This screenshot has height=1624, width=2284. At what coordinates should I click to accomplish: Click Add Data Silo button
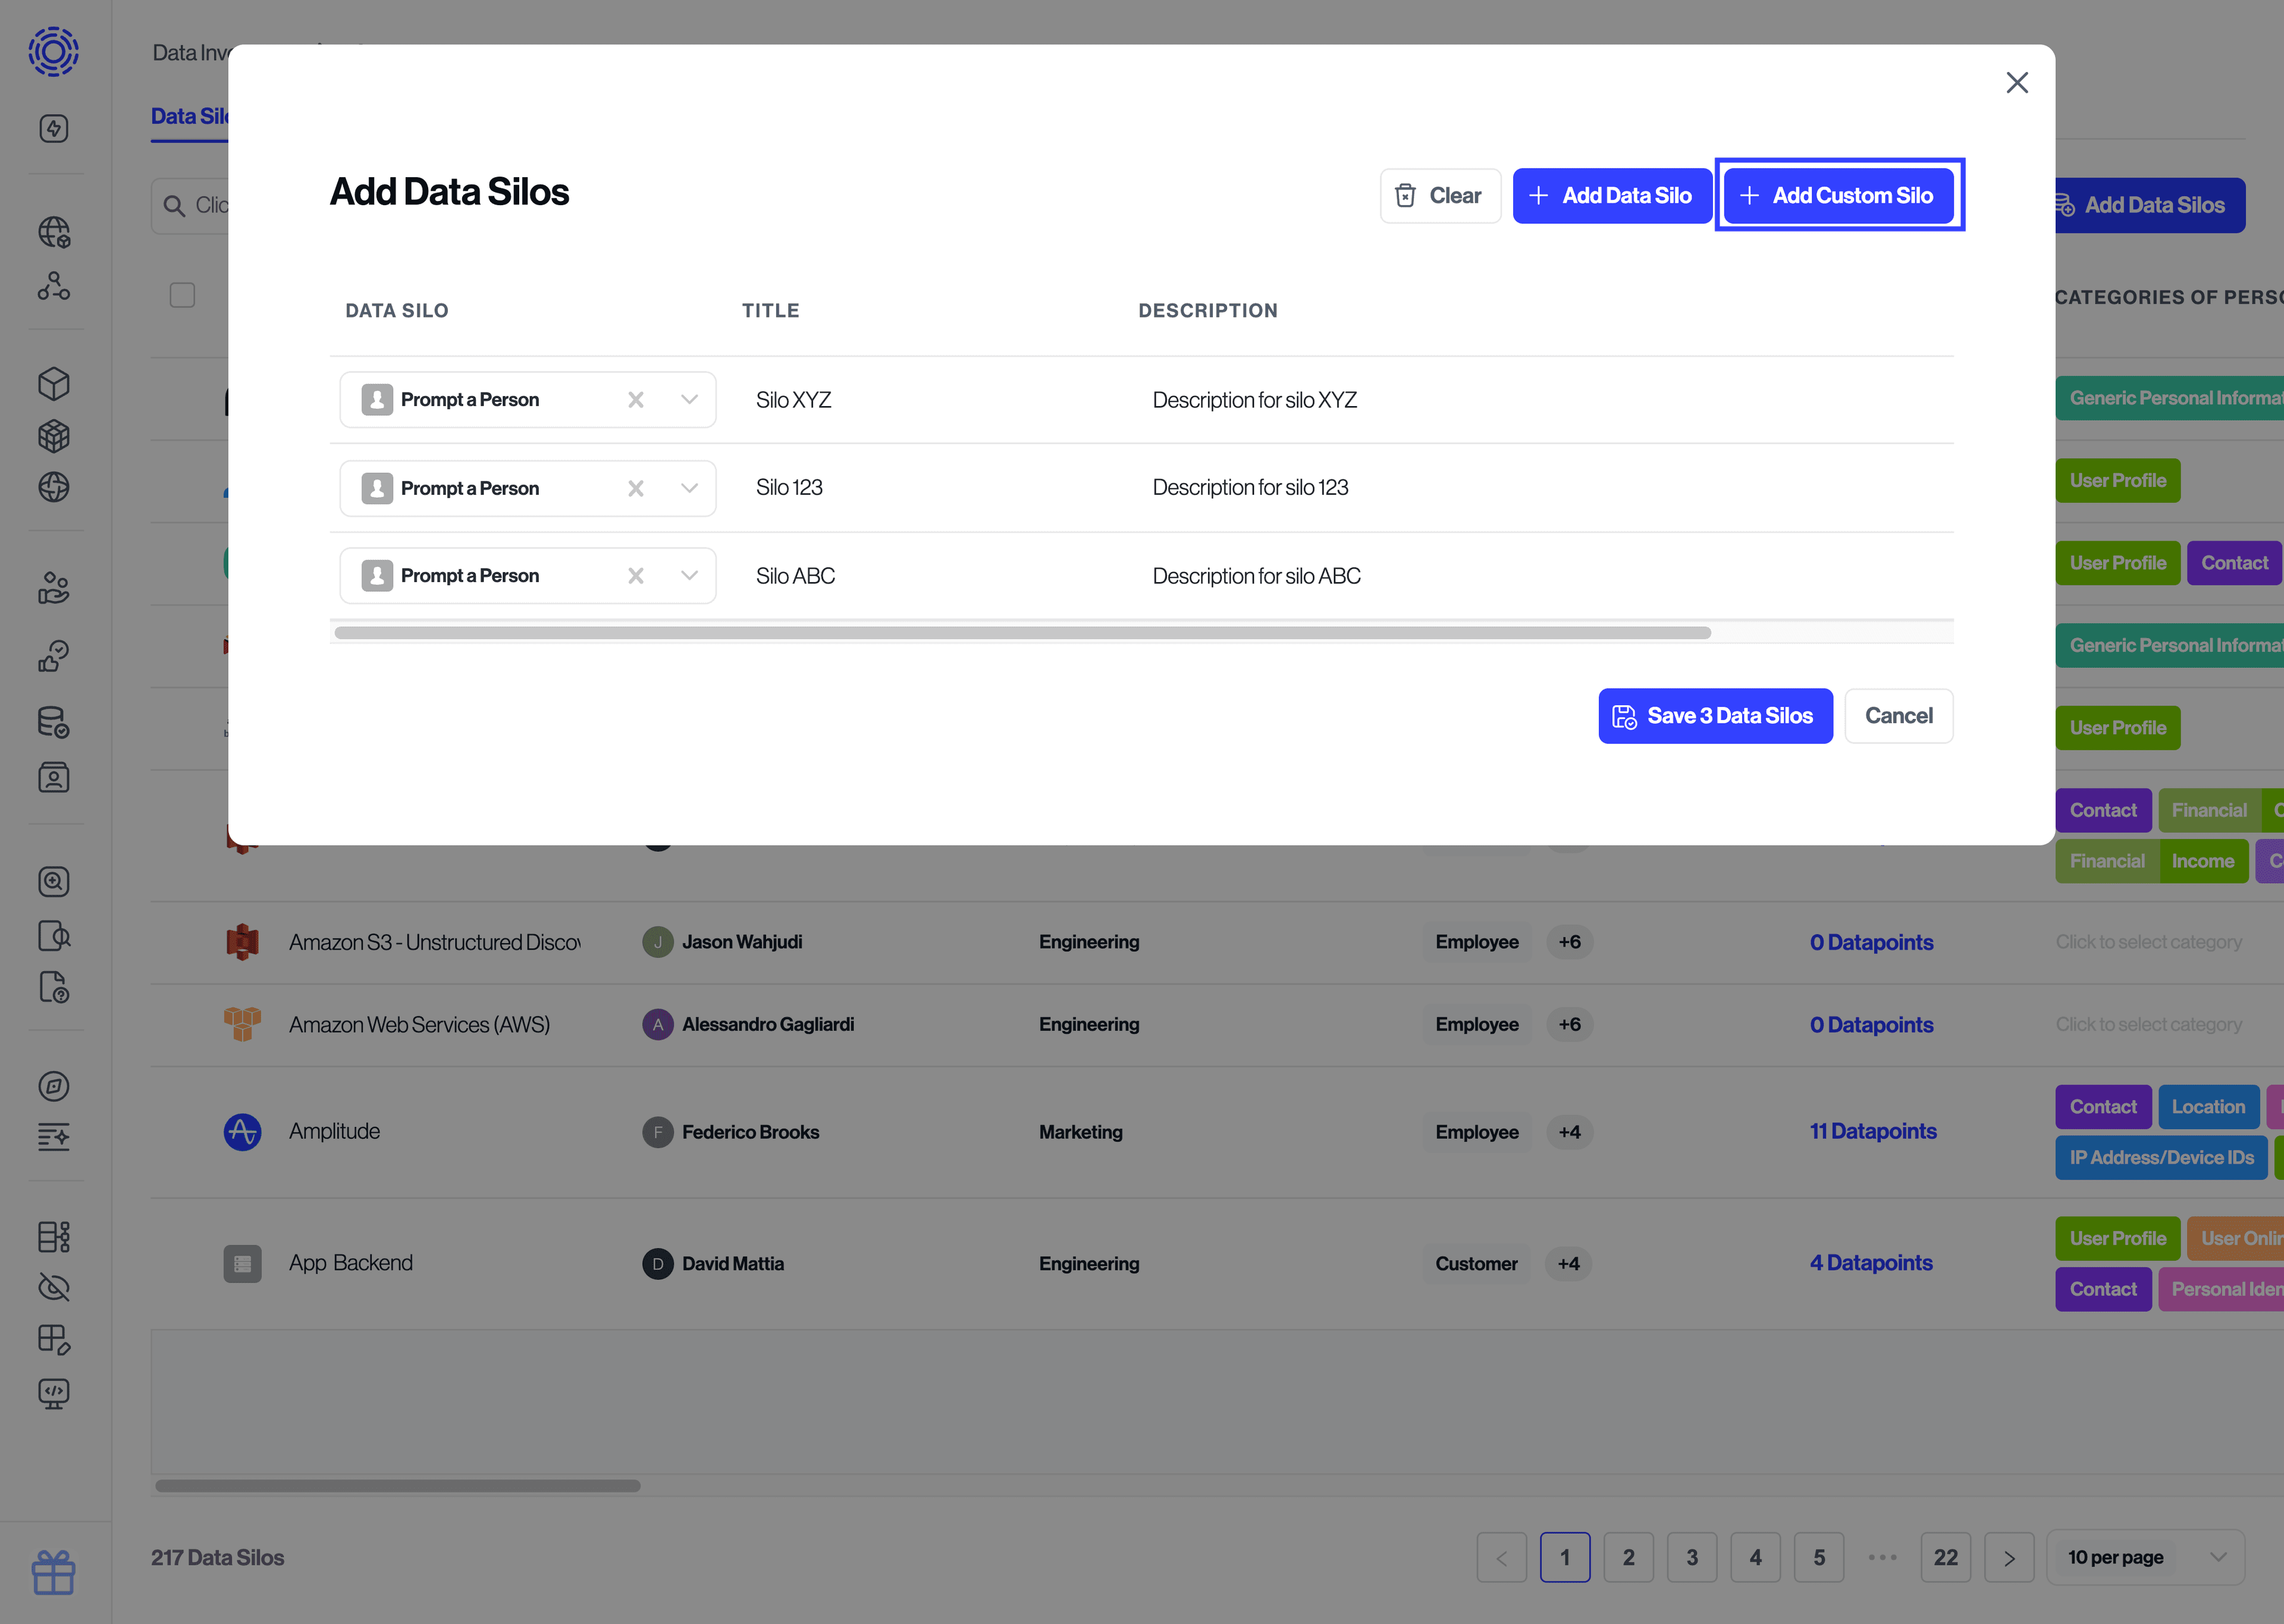point(1612,196)
